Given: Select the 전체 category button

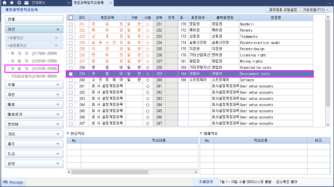Looking at the screenshot, I should (34, 19).
